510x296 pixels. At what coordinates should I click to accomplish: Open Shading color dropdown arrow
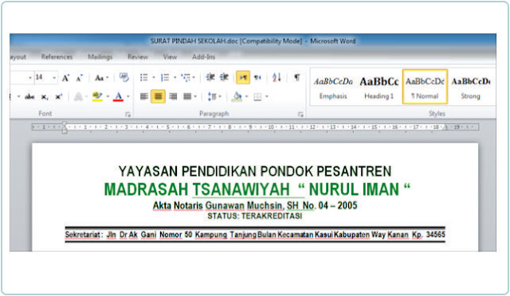point(246,96)
